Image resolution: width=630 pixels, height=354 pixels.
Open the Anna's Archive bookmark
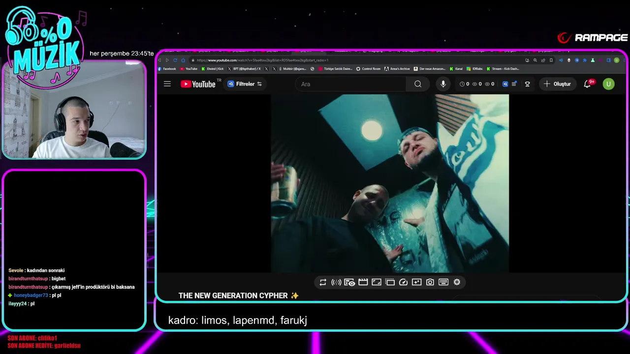[397, 69]
